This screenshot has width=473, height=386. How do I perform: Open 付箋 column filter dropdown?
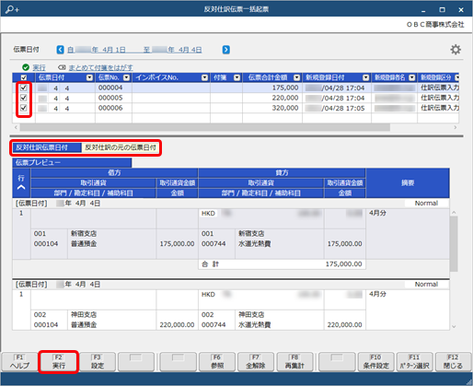[x=236, y=77]
